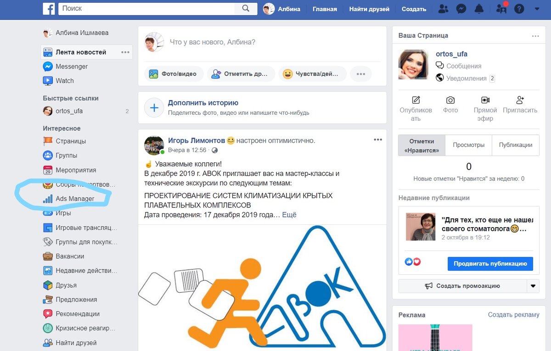Image resolution: width=551 pixels, height=351 pixels.
Task: Switch to the Просмотры tab
Action: click(x=469, y=145)
